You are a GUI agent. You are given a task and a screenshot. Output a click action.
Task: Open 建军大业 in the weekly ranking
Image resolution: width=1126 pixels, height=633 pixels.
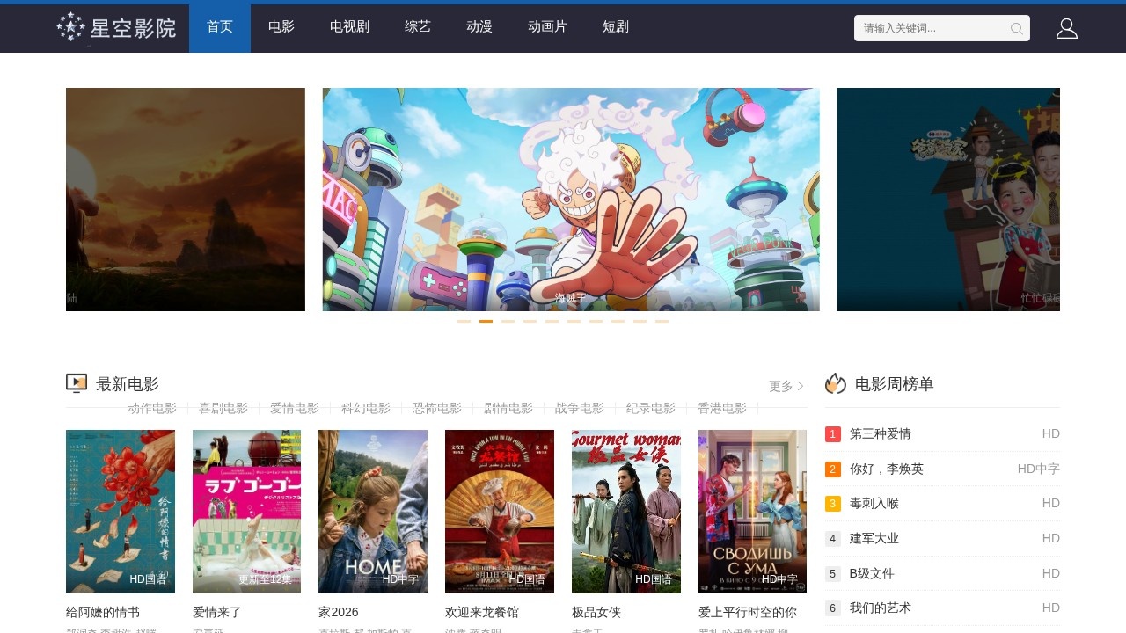[x=874, y=538]
